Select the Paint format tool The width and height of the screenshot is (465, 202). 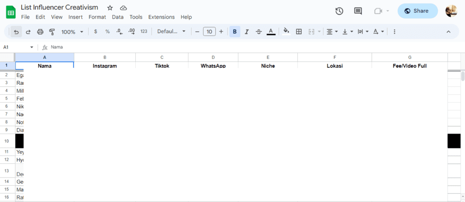click(x=52, y=32)
